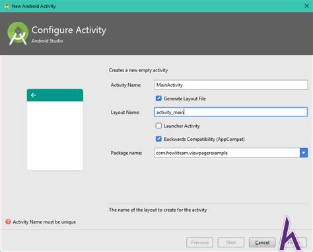The image size is (313, 252).
Task: Click the Cancel button
Action: click(262, 243)
